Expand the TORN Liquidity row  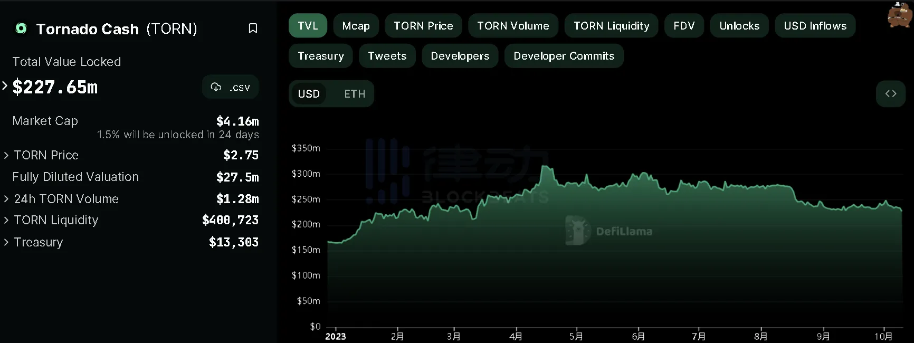(6, 220)
